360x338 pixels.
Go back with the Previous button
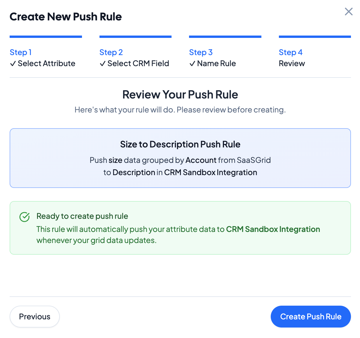tap(35, 316)
